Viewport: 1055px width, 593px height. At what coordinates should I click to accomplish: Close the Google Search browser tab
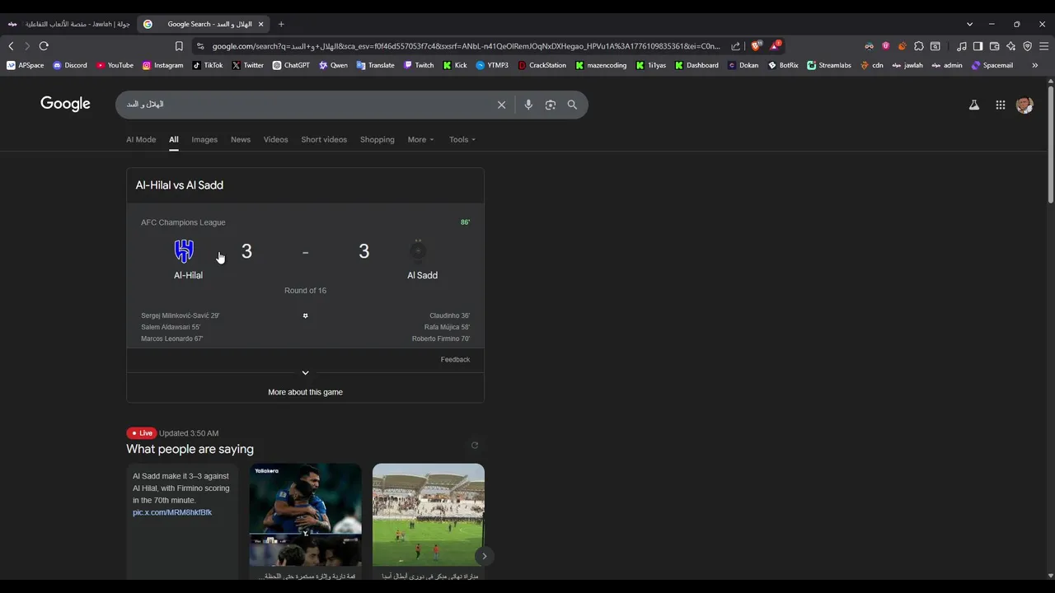tap(261, 24)
